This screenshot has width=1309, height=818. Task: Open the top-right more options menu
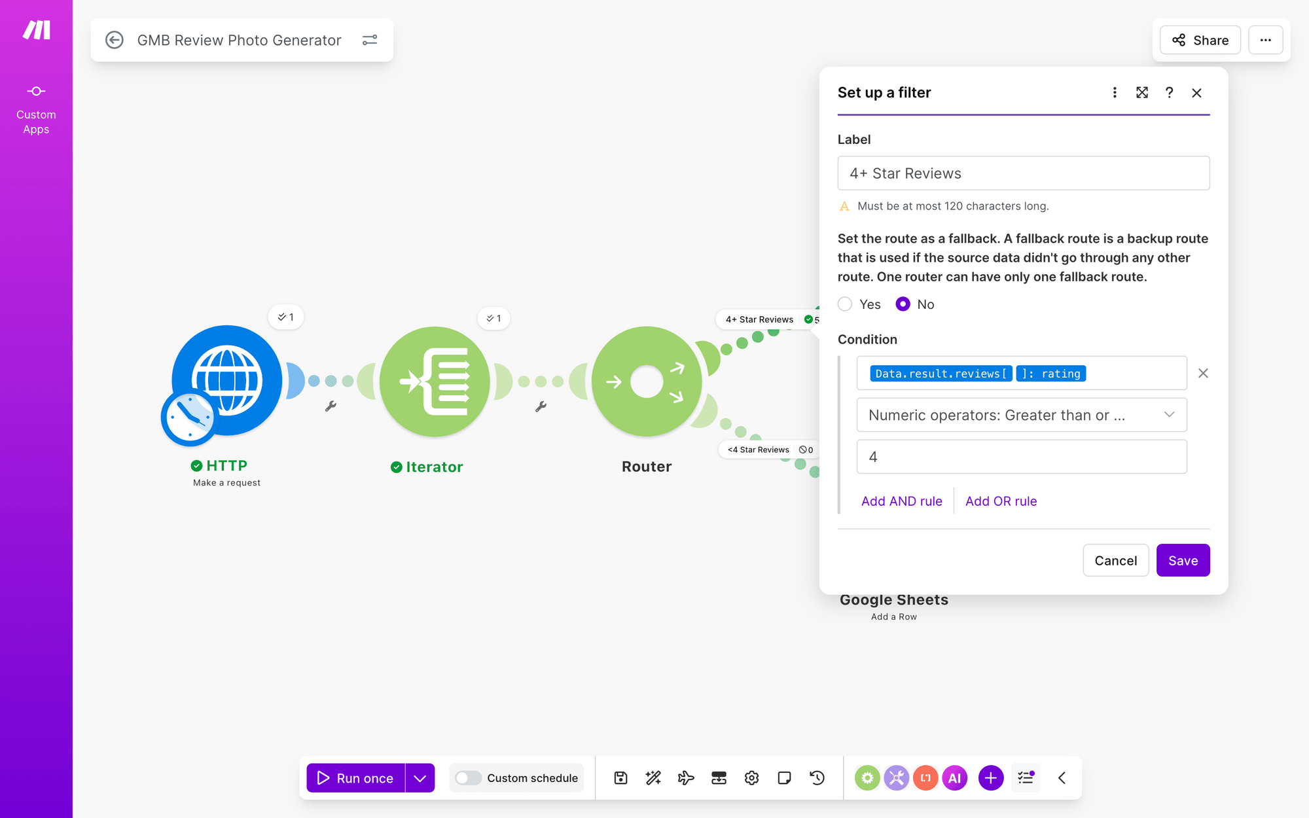(x=1265, y=40)
